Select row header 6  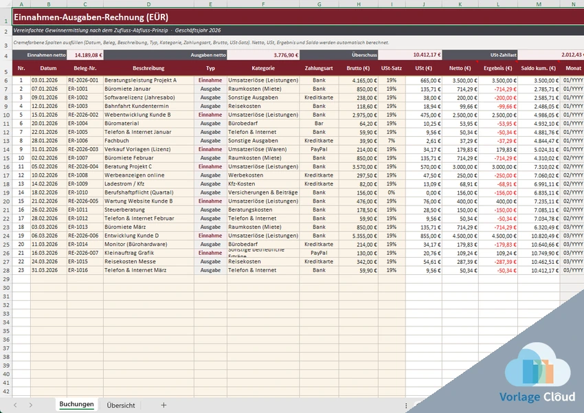coord(6,80)
